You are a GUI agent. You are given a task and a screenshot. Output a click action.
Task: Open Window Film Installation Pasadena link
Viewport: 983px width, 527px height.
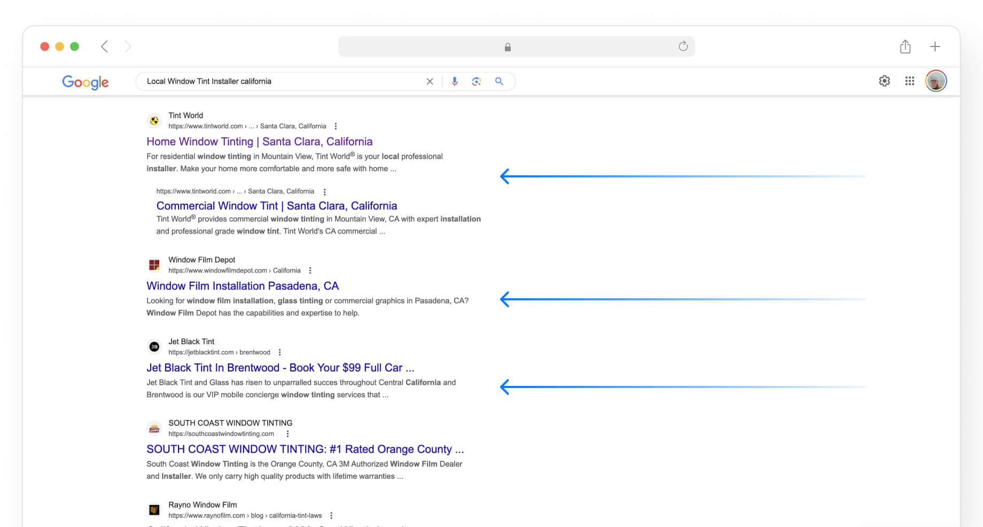243,286
